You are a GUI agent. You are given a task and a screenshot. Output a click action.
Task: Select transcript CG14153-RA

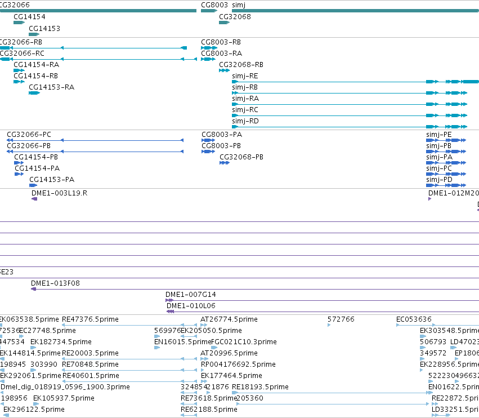coord(51,87)
